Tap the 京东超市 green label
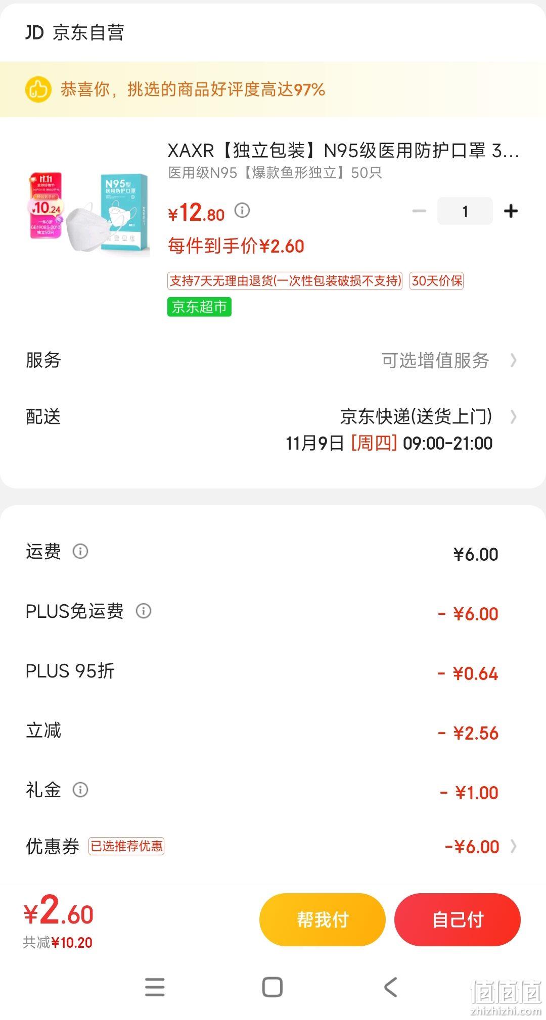 pos(199,307)
